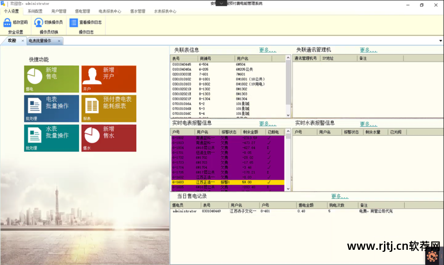Click the 切换操作员 user icon
Viewport: 444px width, 265px height.
[x=39, y=22]
